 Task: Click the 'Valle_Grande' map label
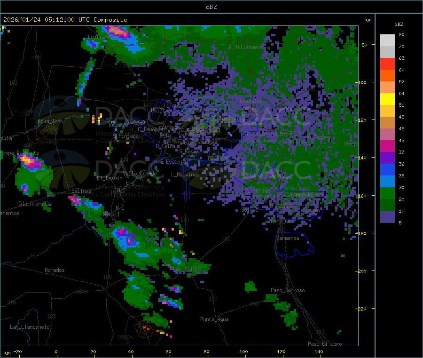pos(140,174)
